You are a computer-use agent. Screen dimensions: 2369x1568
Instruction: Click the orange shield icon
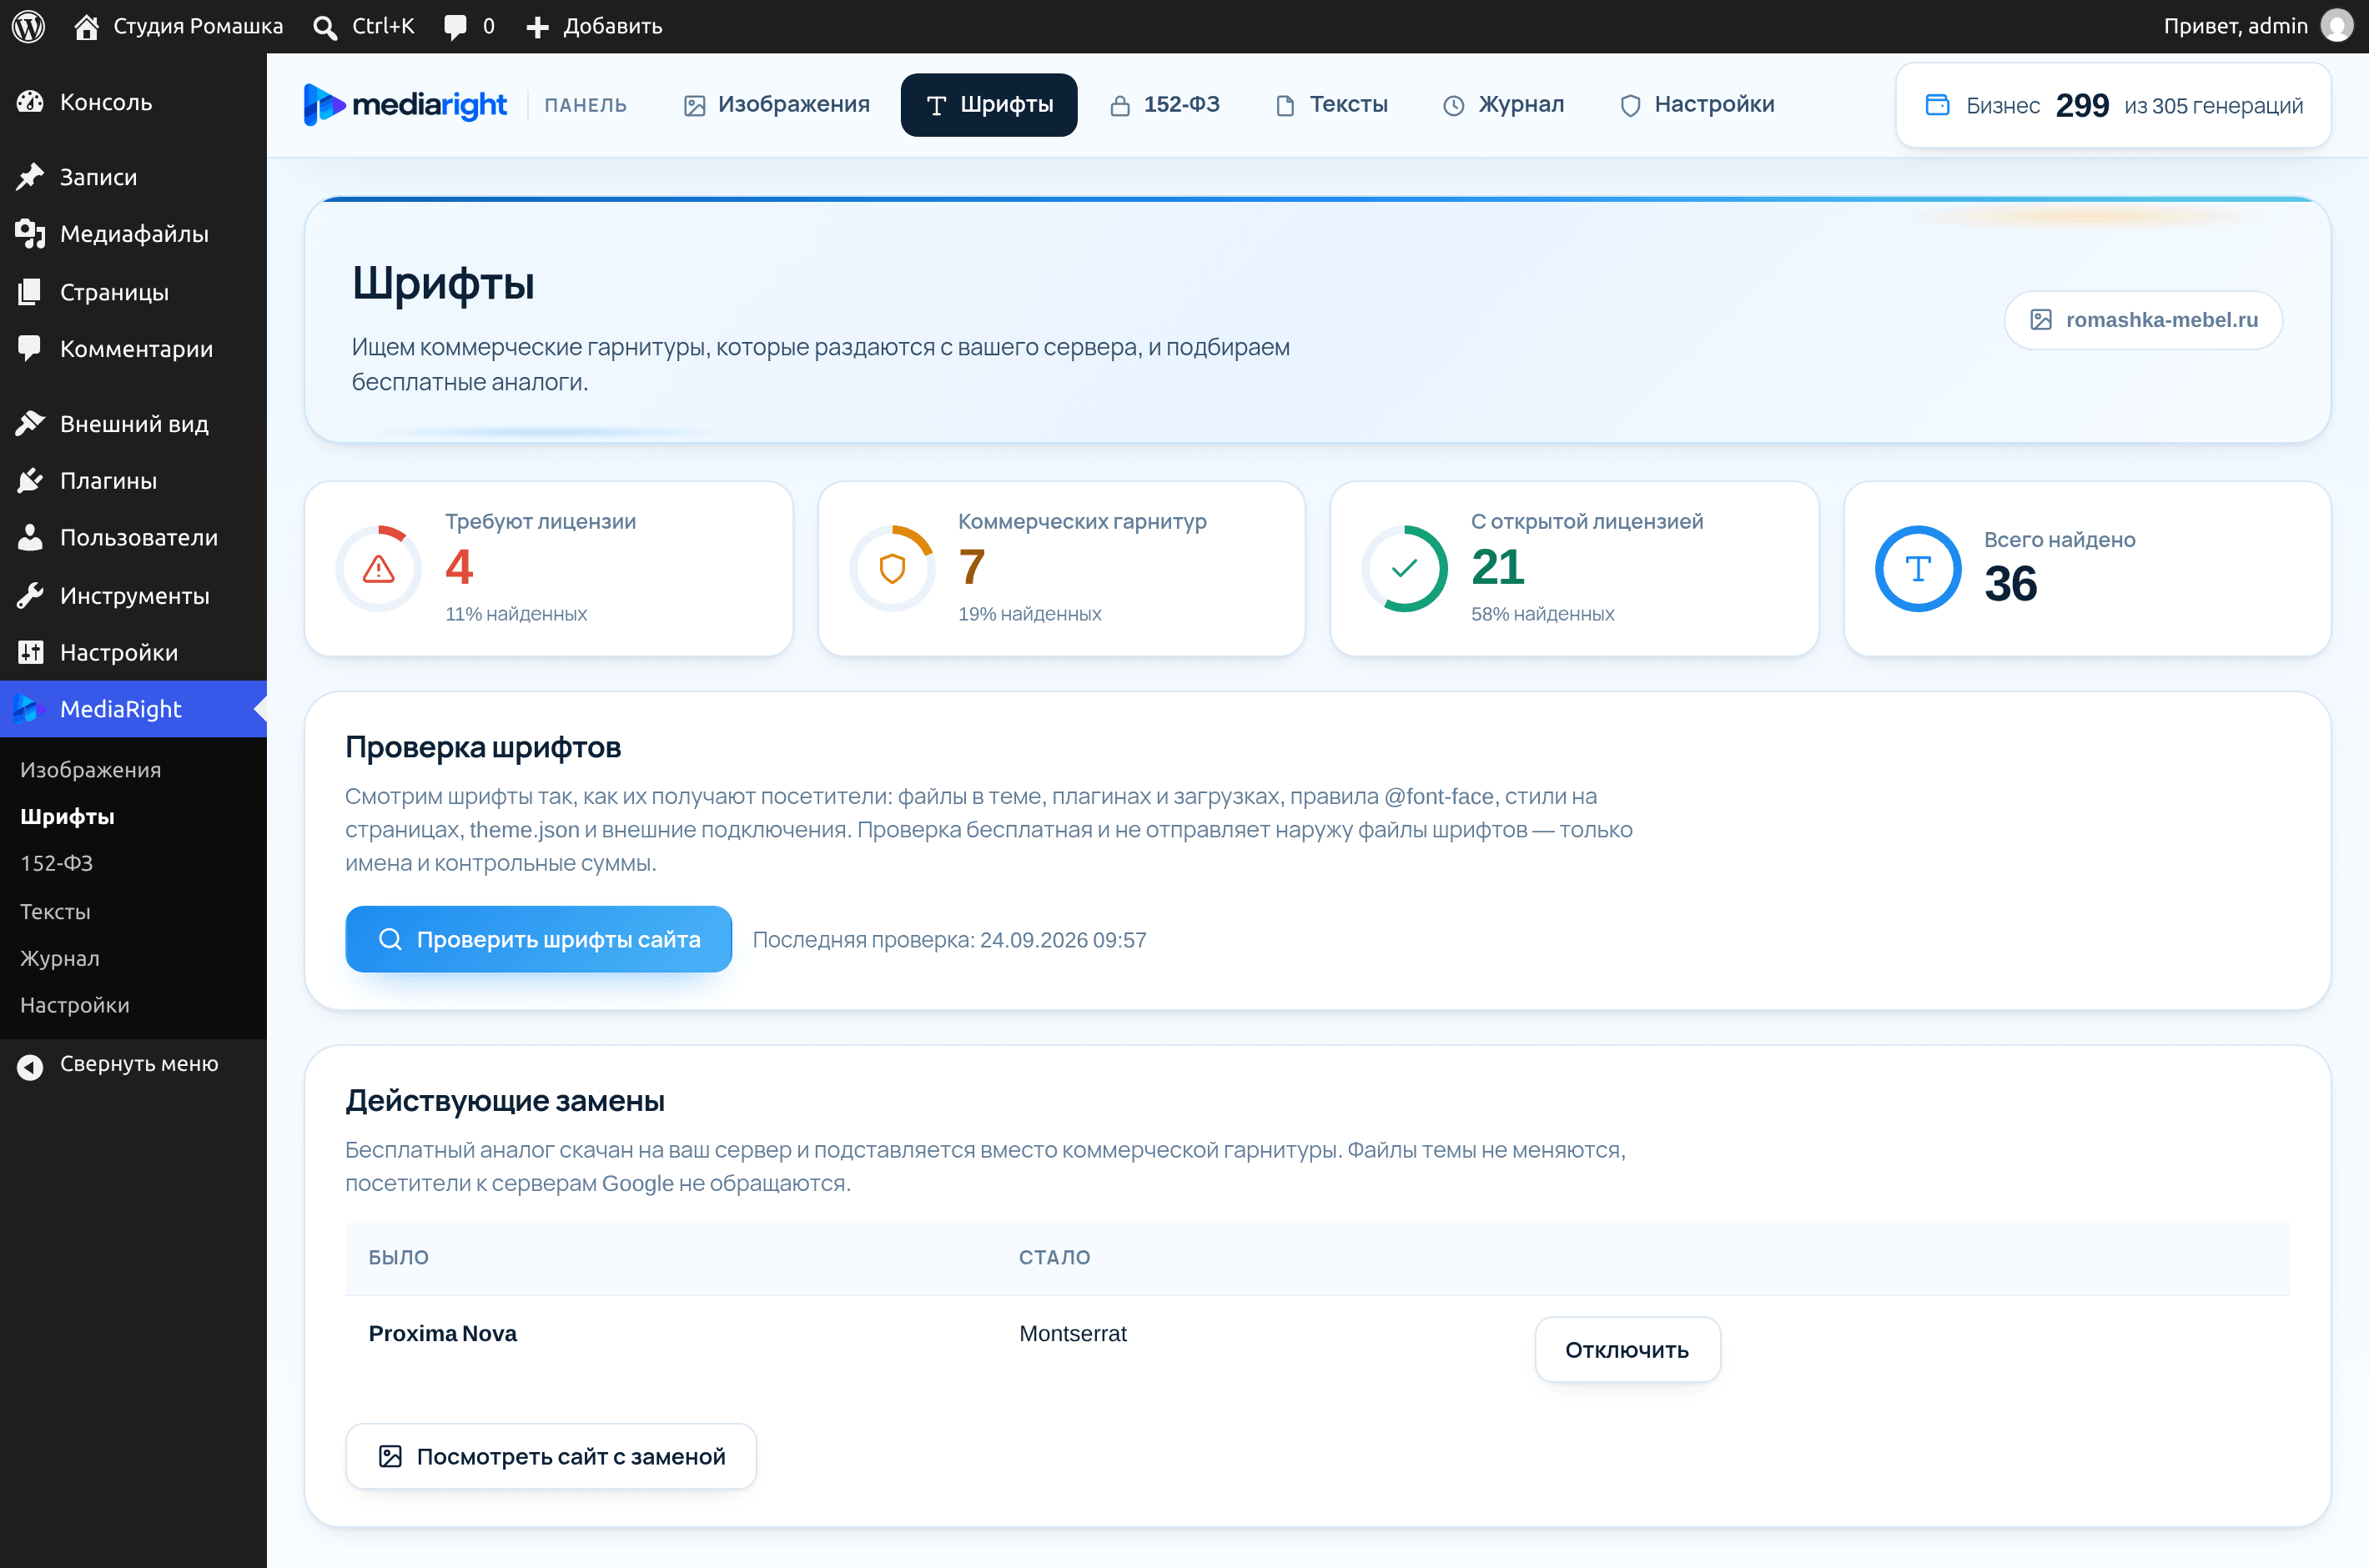pos(892,569)
